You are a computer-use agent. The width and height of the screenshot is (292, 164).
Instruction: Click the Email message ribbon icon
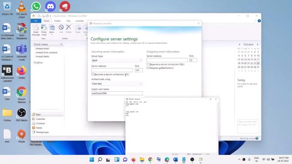36,30
